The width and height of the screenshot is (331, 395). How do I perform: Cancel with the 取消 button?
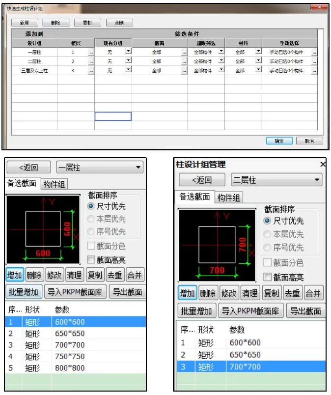coord(309,141)
